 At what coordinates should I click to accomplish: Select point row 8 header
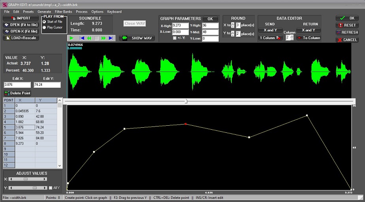[9, 143]
